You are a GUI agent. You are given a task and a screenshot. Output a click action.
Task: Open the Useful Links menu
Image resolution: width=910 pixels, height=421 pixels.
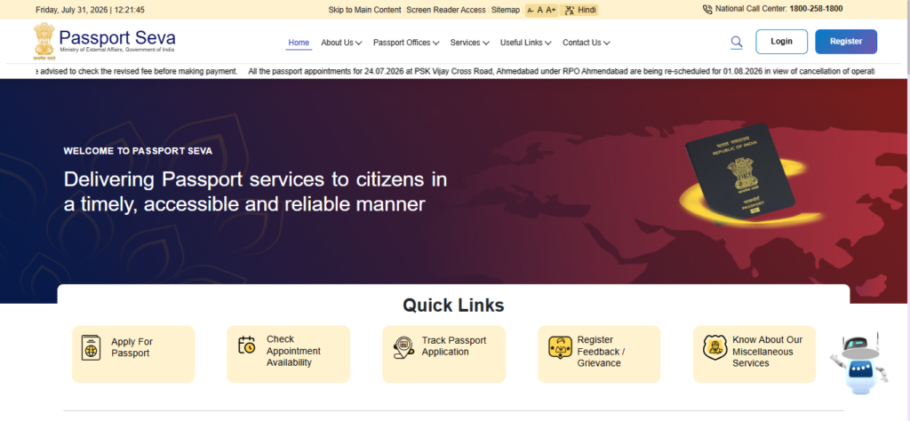pos(521,43)
